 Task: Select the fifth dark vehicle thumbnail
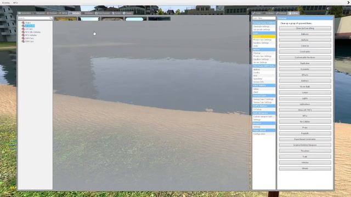click(159, 19)
